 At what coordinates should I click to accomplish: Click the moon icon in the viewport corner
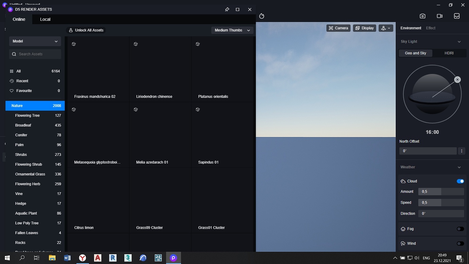[x=262, y=16]
